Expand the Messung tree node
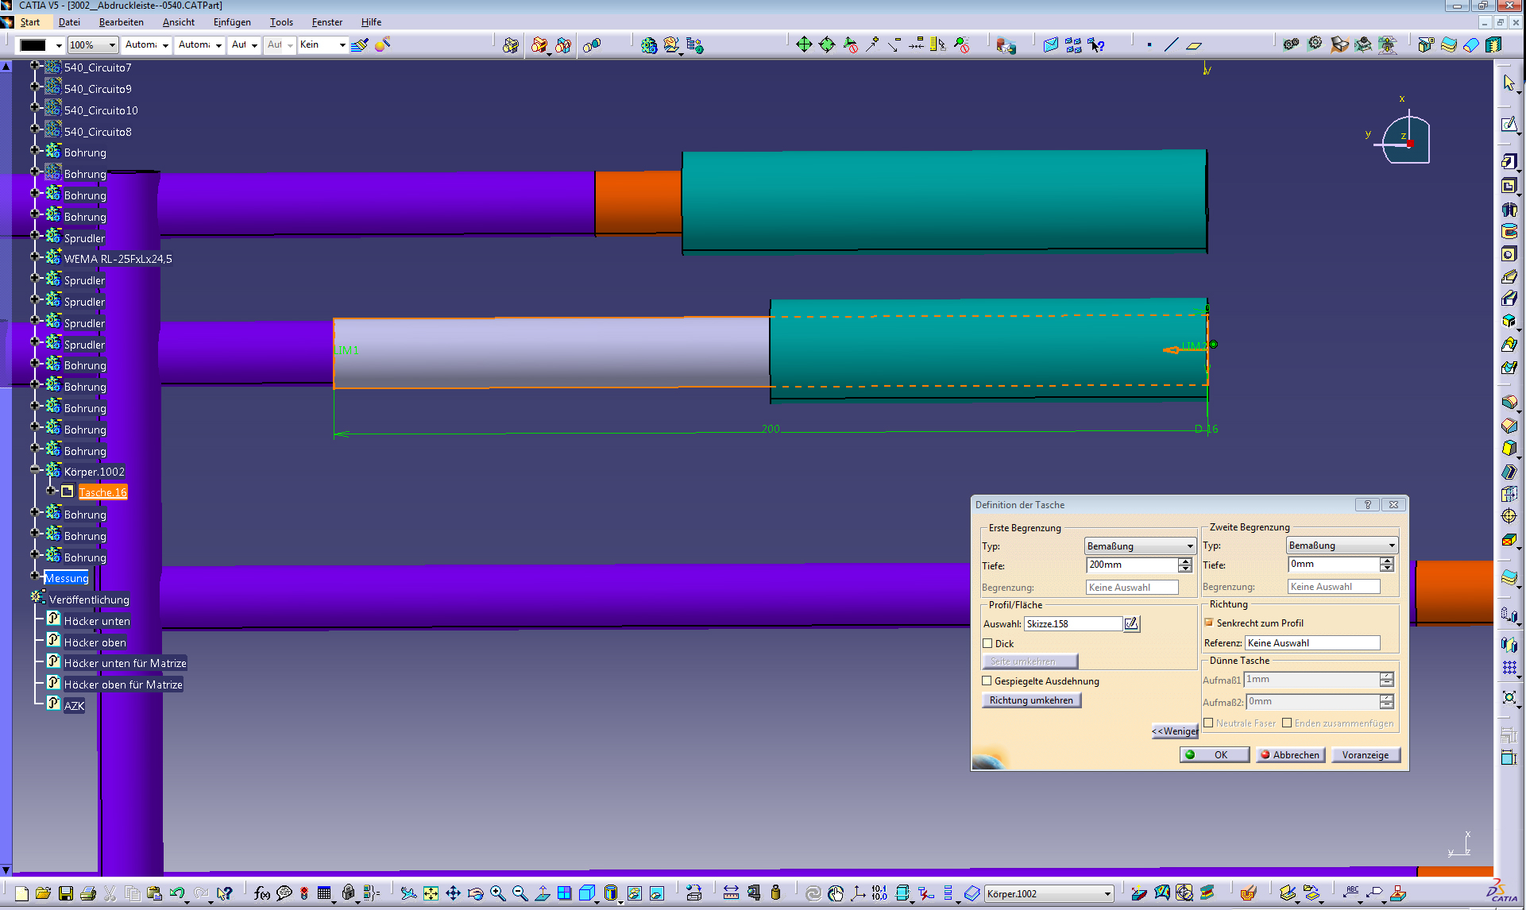The width and height of the screenshot is (1526, 910). point(35,575)
